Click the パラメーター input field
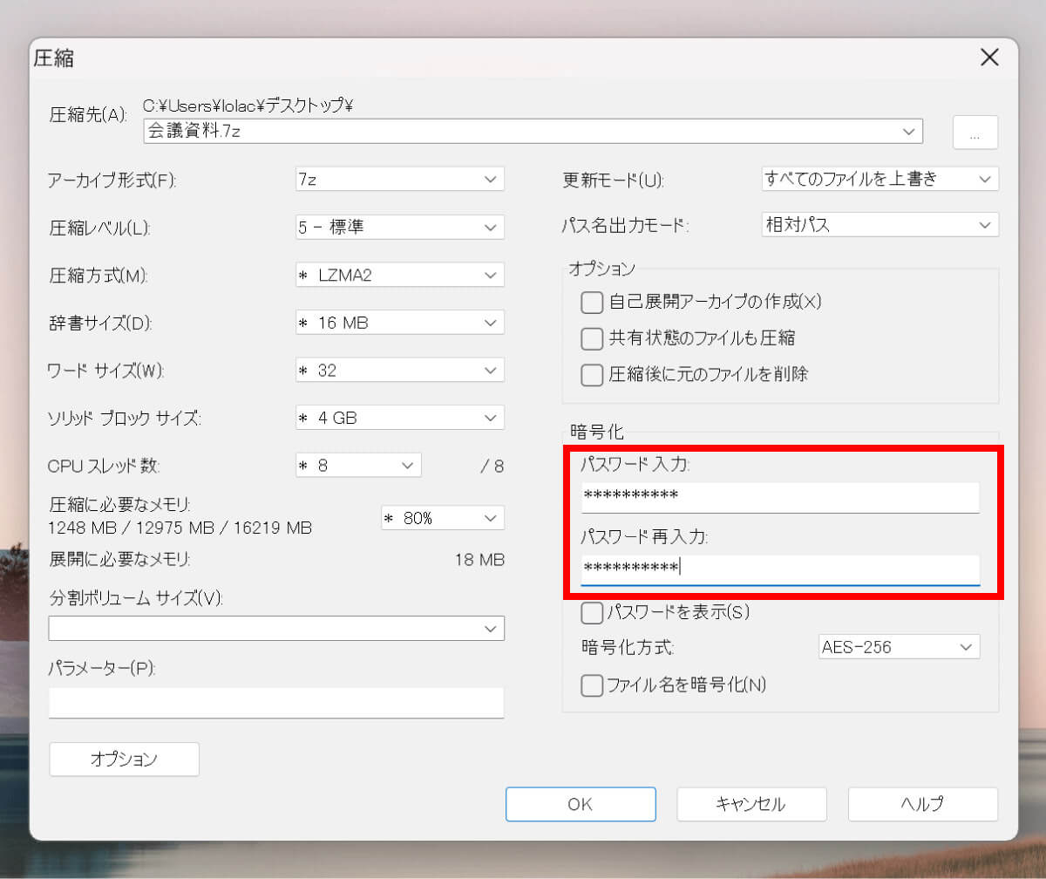This screenshot has width=1046, height=879. [x=276, y=703]
